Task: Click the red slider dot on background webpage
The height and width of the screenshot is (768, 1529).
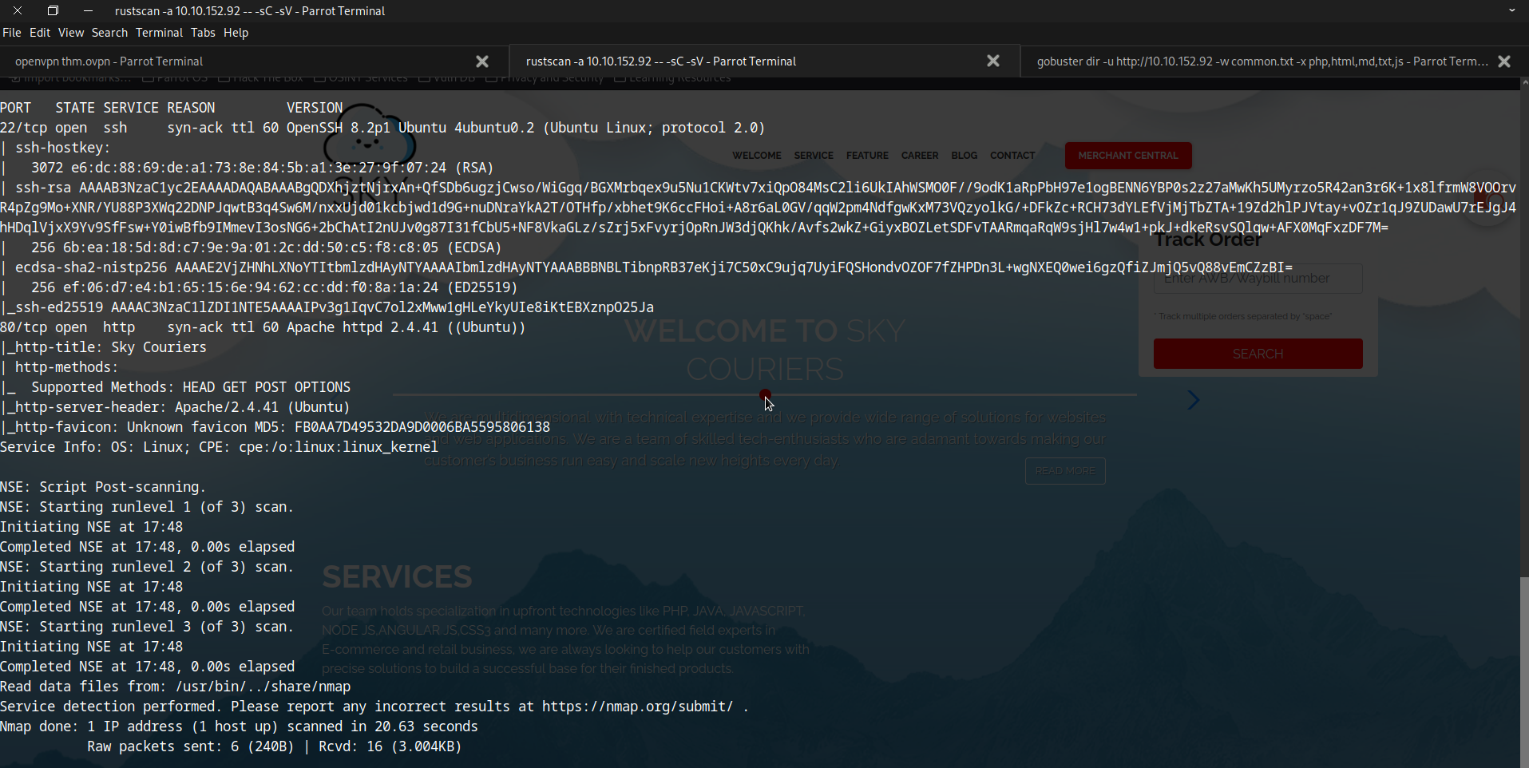Action: [765, 394]
